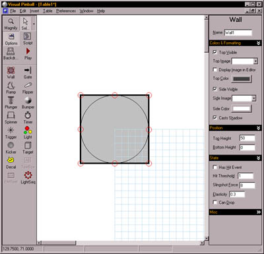Choose the Light tool

[x=28, y=133]
